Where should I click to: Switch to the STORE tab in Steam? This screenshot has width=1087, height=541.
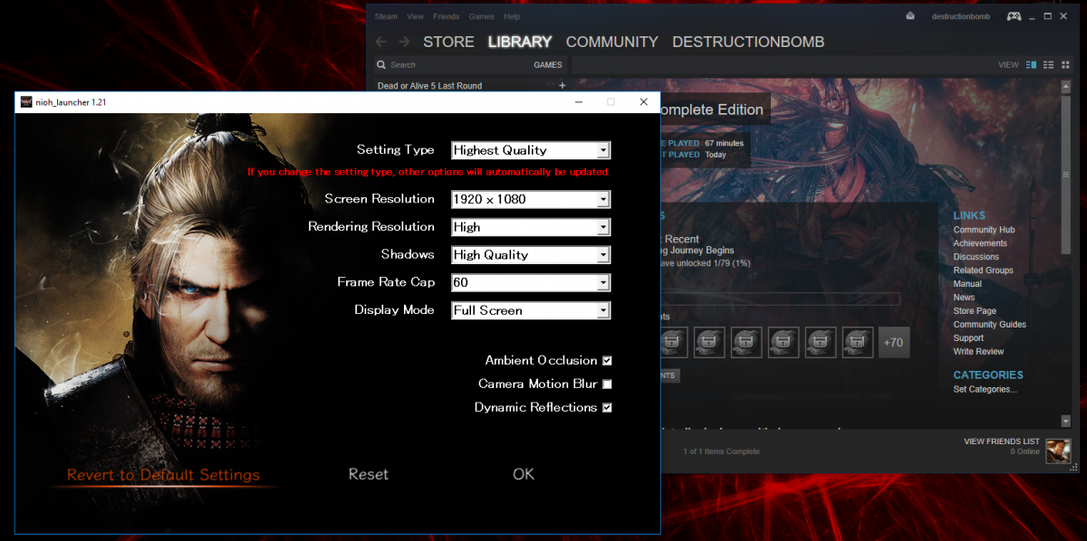tap(448, 42)
